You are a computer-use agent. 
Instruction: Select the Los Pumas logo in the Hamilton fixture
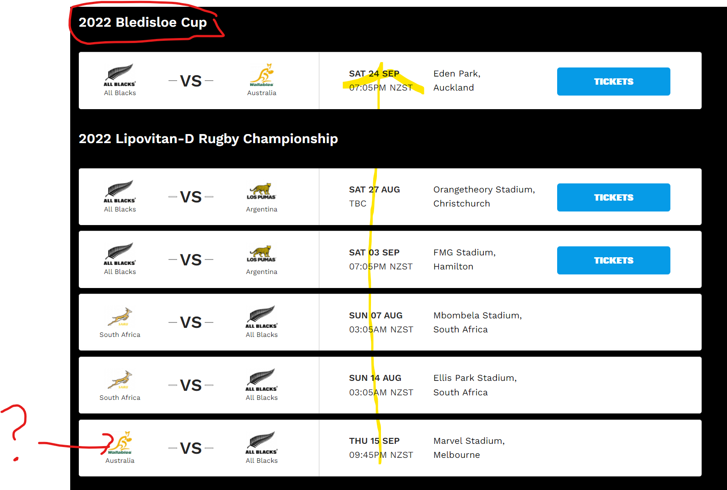tap(261, 254)
